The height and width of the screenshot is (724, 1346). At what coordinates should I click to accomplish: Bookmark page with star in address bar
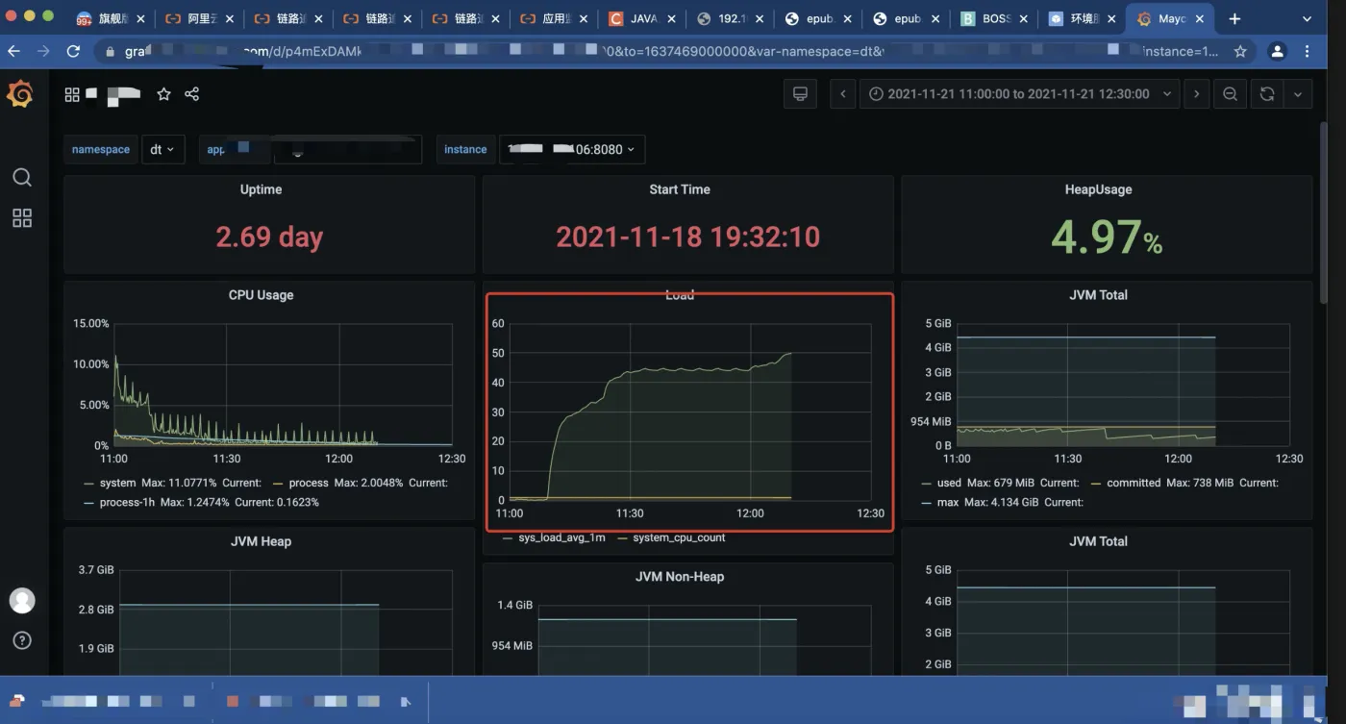click(1240, 51)
